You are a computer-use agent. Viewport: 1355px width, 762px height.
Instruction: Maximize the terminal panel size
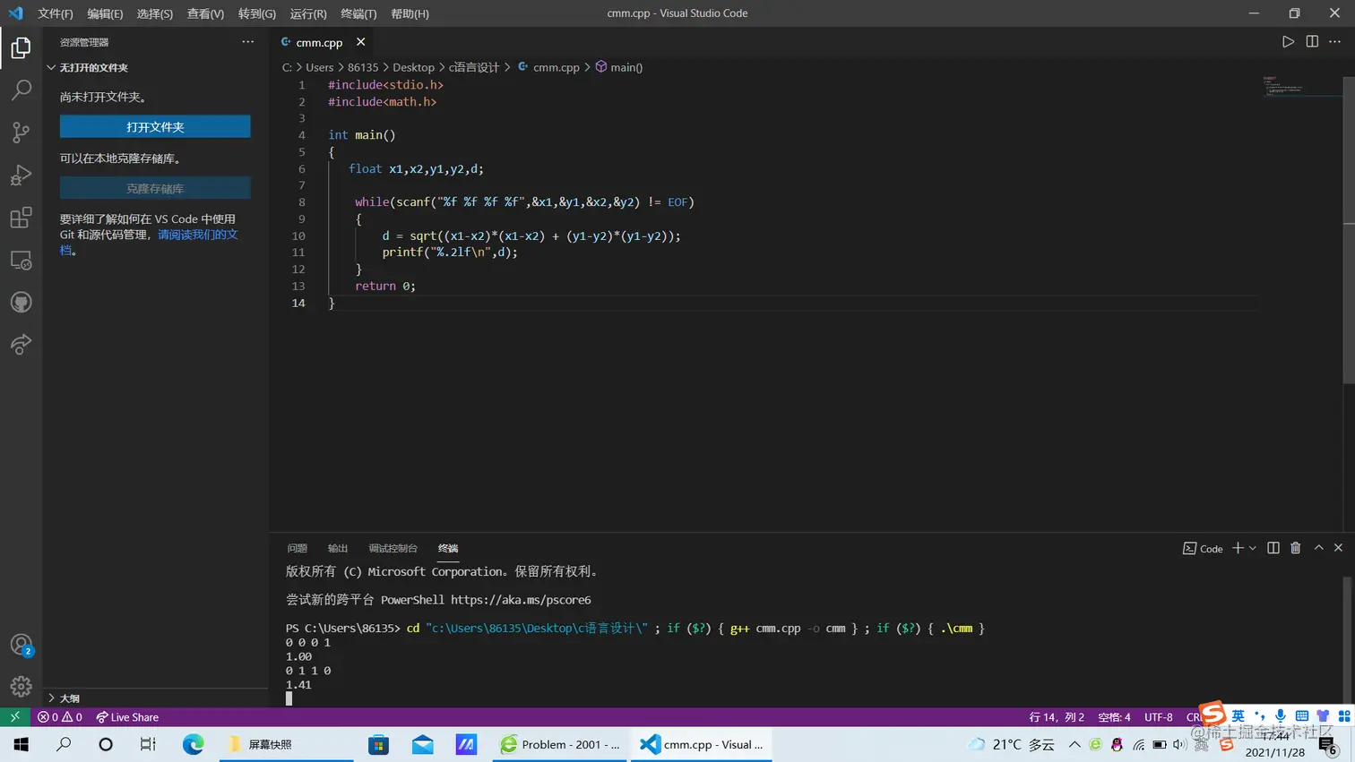[x=1318, y=548]
